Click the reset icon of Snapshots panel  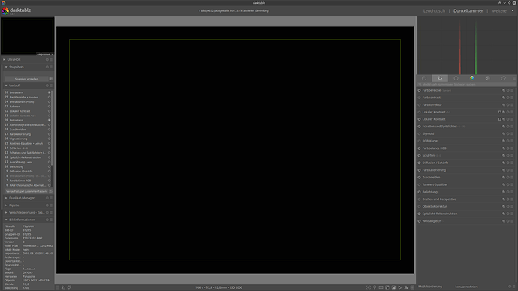coord(47,67)
